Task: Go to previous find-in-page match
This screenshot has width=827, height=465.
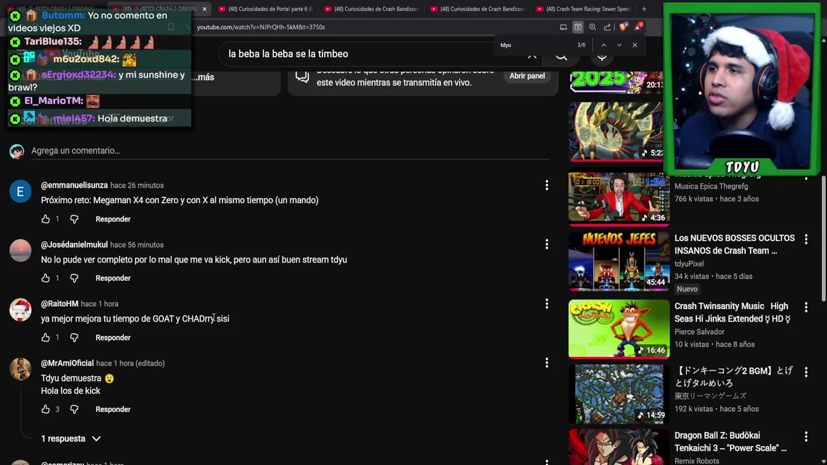Action: pyautogui.click(x=603, y=45)
